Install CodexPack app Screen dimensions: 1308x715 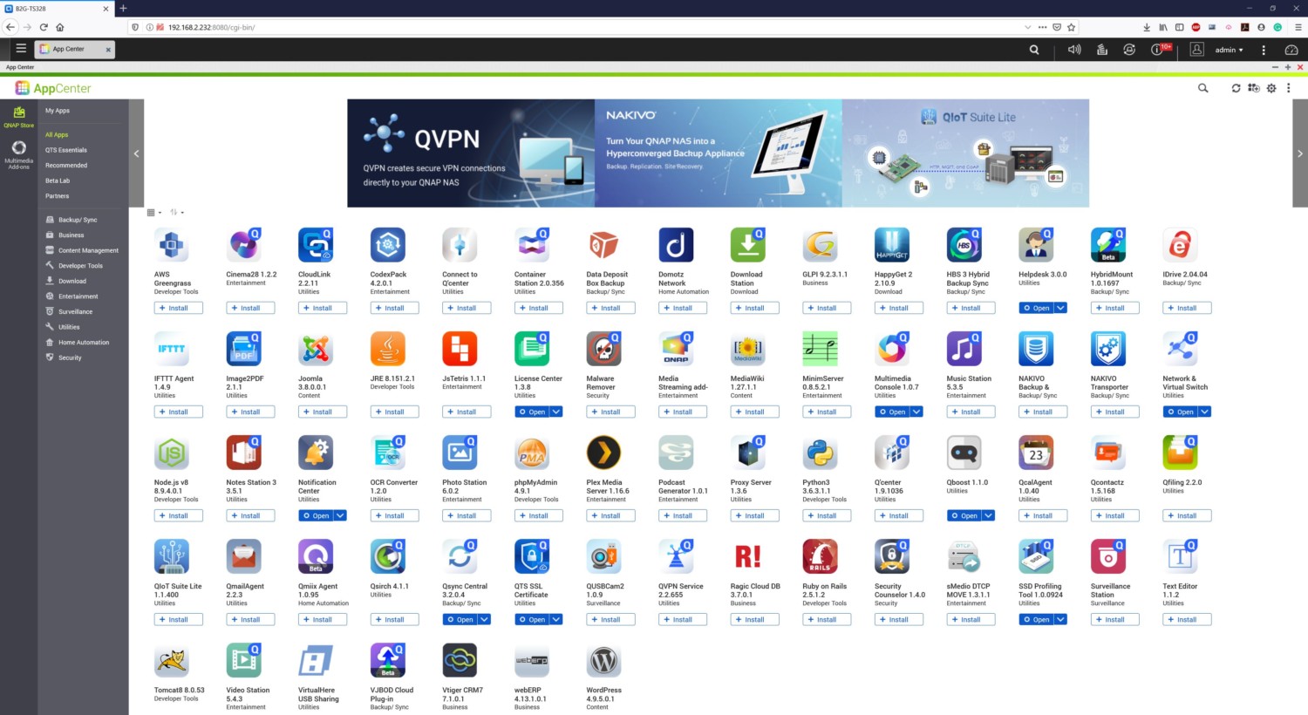coord(394,308)
